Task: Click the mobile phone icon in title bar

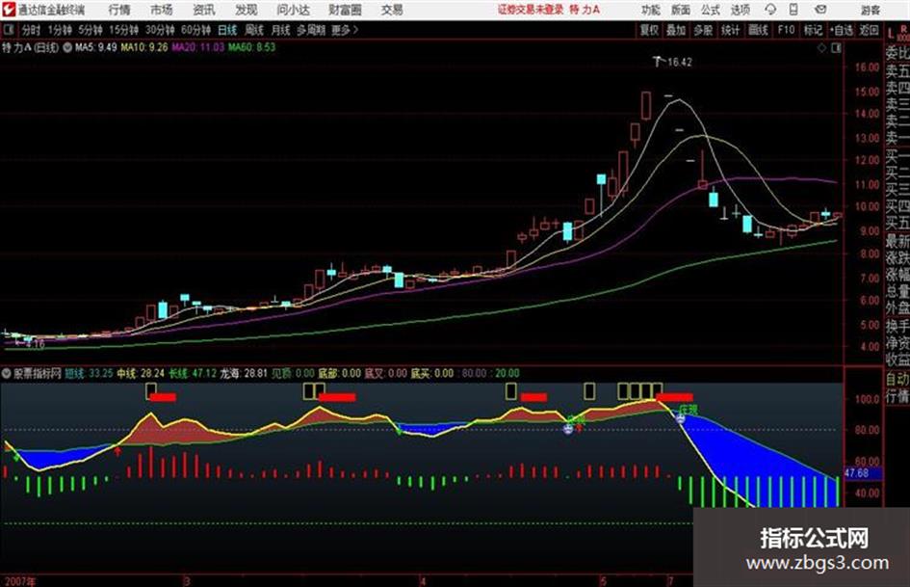Action: point(793,10)
